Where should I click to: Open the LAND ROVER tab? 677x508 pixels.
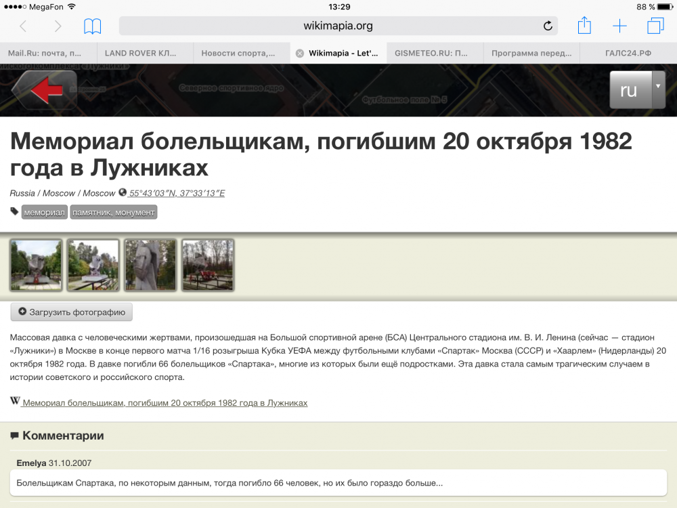(144, 53)
